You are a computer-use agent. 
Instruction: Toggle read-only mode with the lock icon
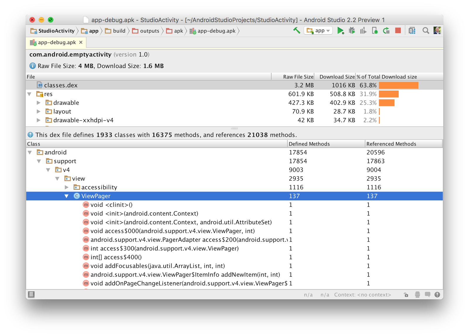click(406, 295)
